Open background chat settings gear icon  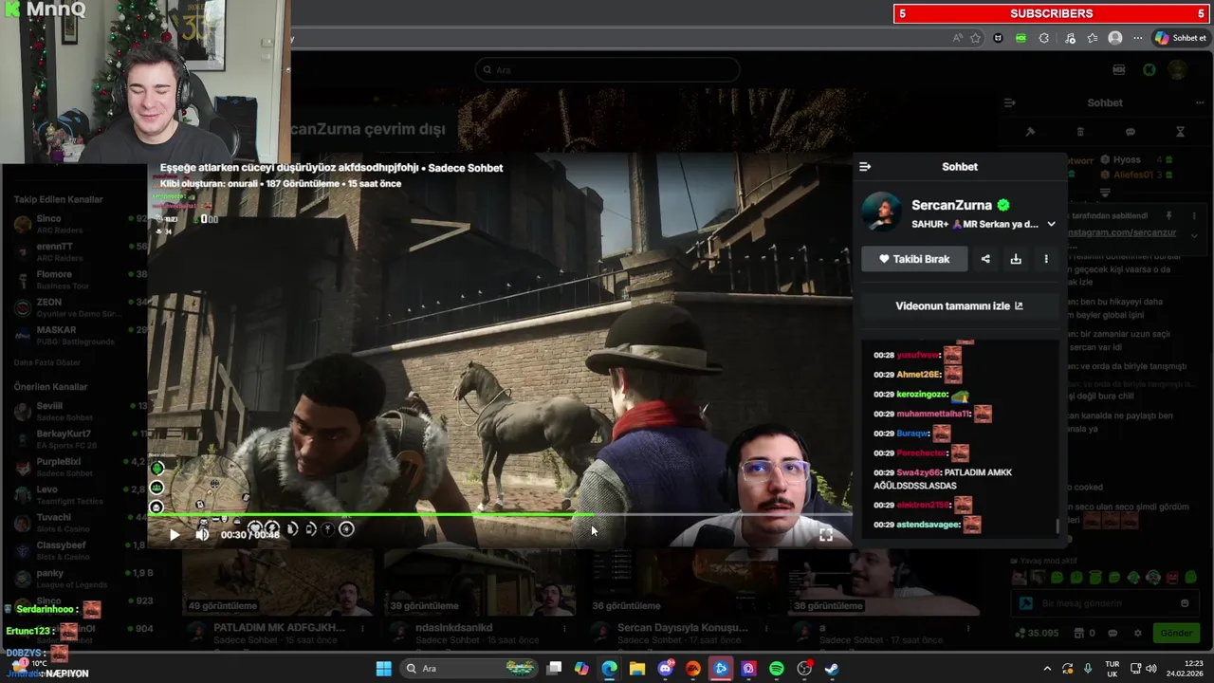(x=1137, y=633)
